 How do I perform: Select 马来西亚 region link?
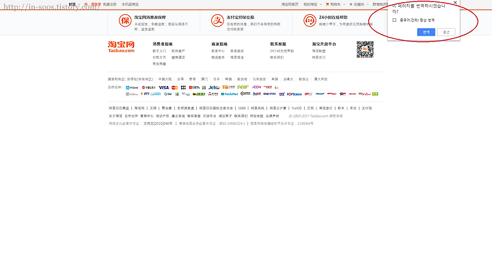point(259,79)
